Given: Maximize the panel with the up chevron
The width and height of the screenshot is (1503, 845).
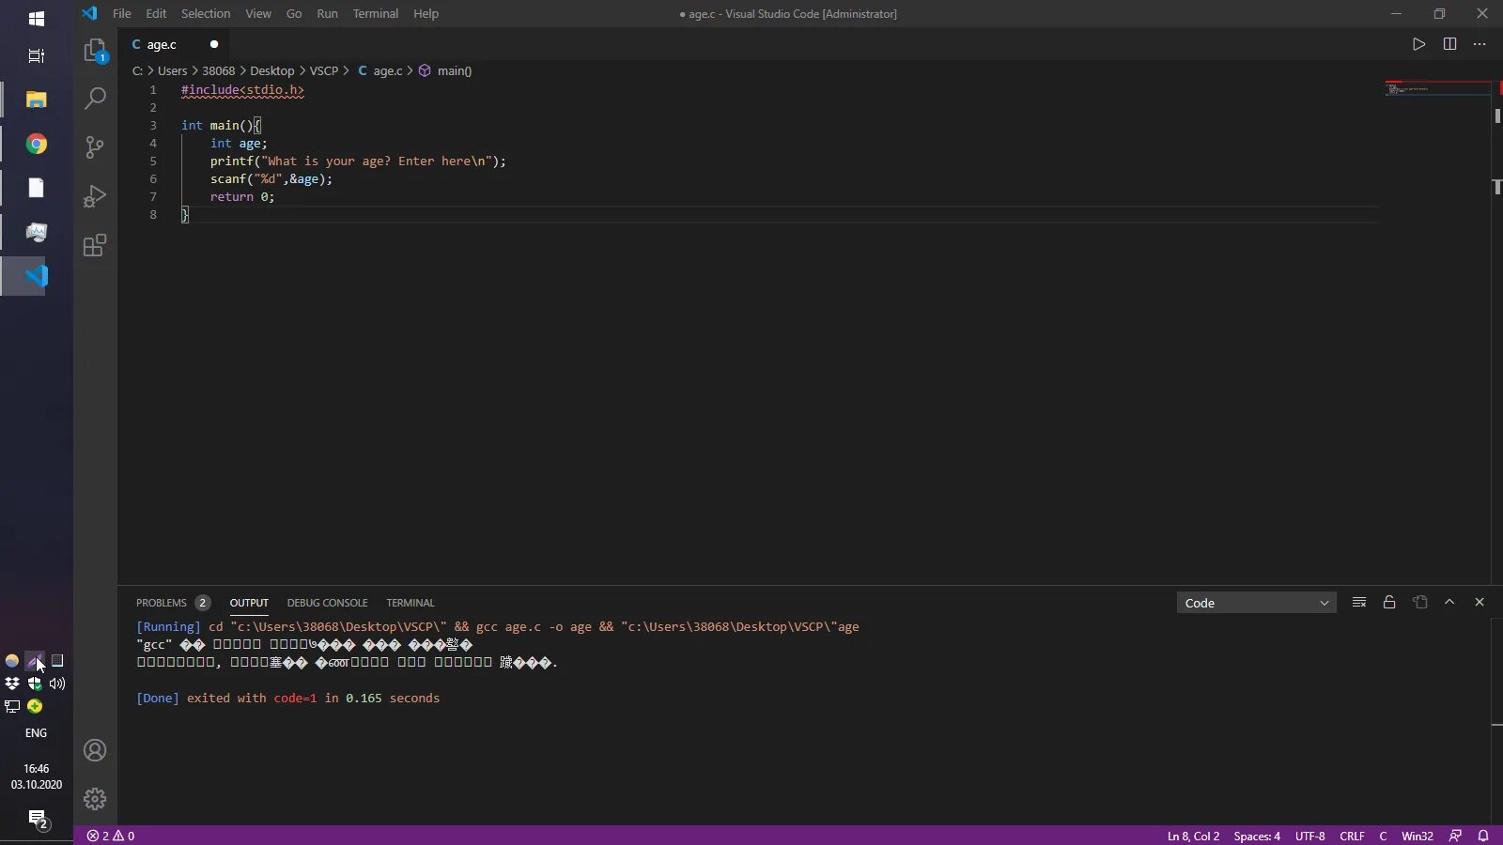Looking at the screenshot, I should tap(1449, 603).
